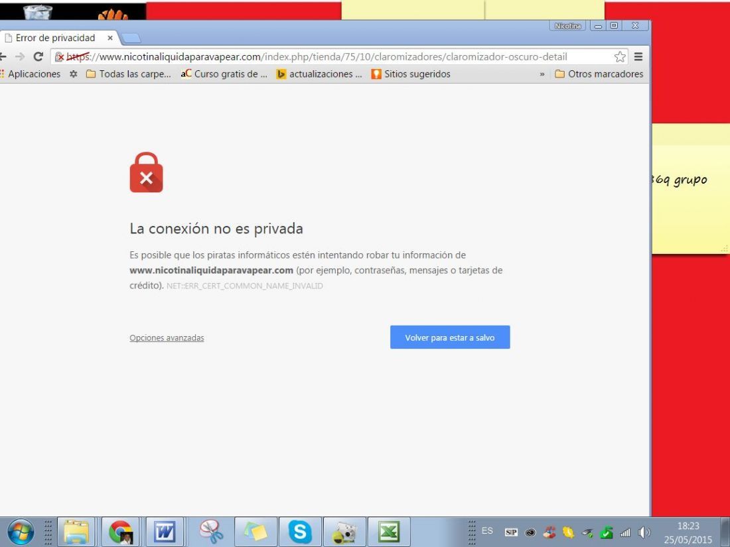This screenshot has height=547, width=730.
Task: Minimize the Chrome window
Action: tap(598, 26)
